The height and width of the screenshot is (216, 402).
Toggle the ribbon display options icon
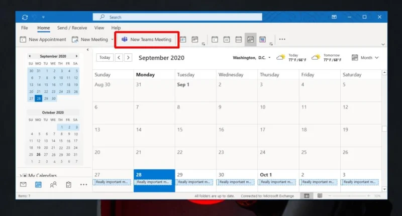click(x=334, y=17)
